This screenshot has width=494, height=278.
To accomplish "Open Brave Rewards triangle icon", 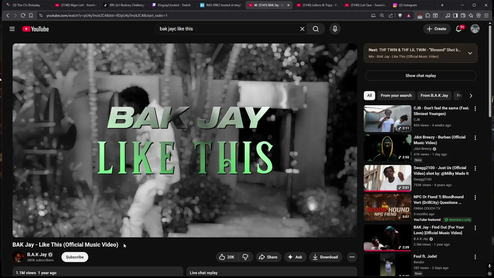I will (x=408, y=15).
